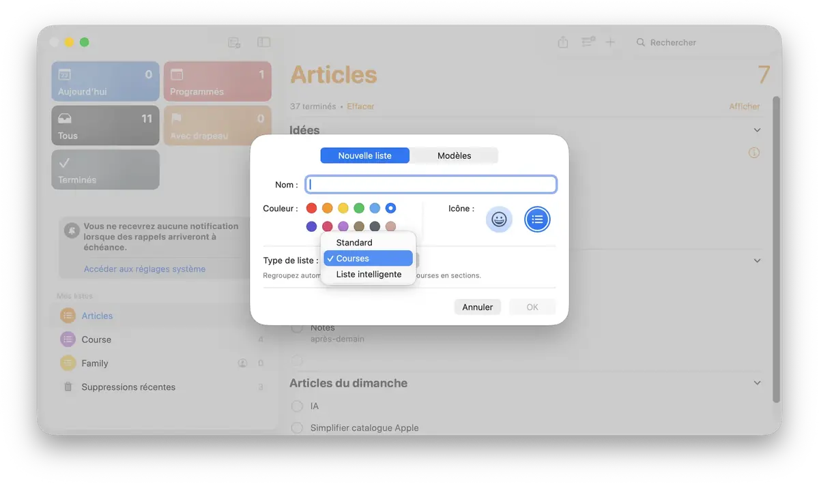
Task: Click the sidebar toggle icon
Action: 264,42
